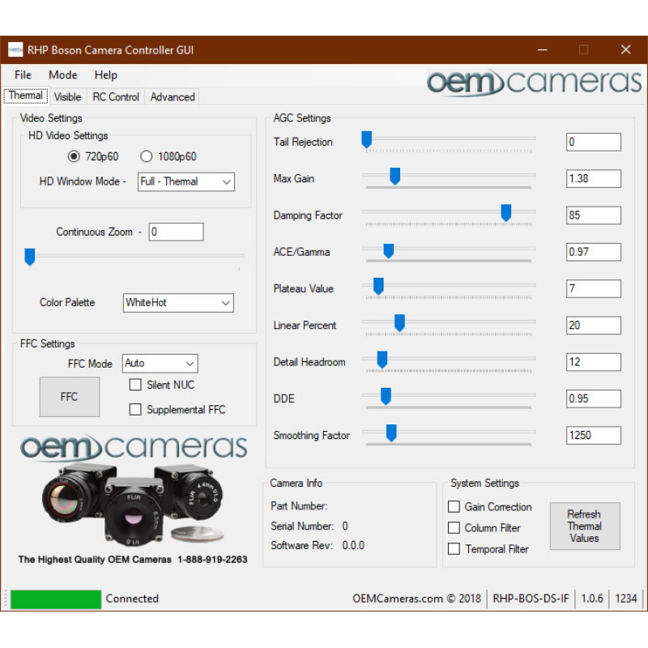Click the Tail Rejection slider handle

[x=367, y=139]
